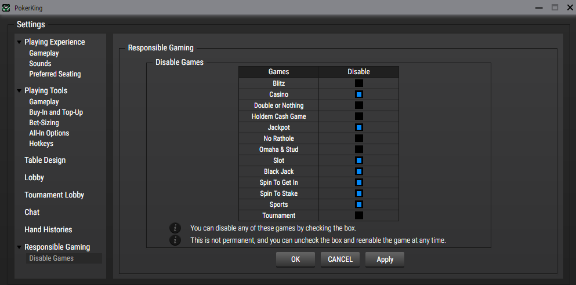The image size is (576, 285).
Task: Collapse the Responsible Gaming tree section
Action: pyautogui.click(x=19, y=247)
